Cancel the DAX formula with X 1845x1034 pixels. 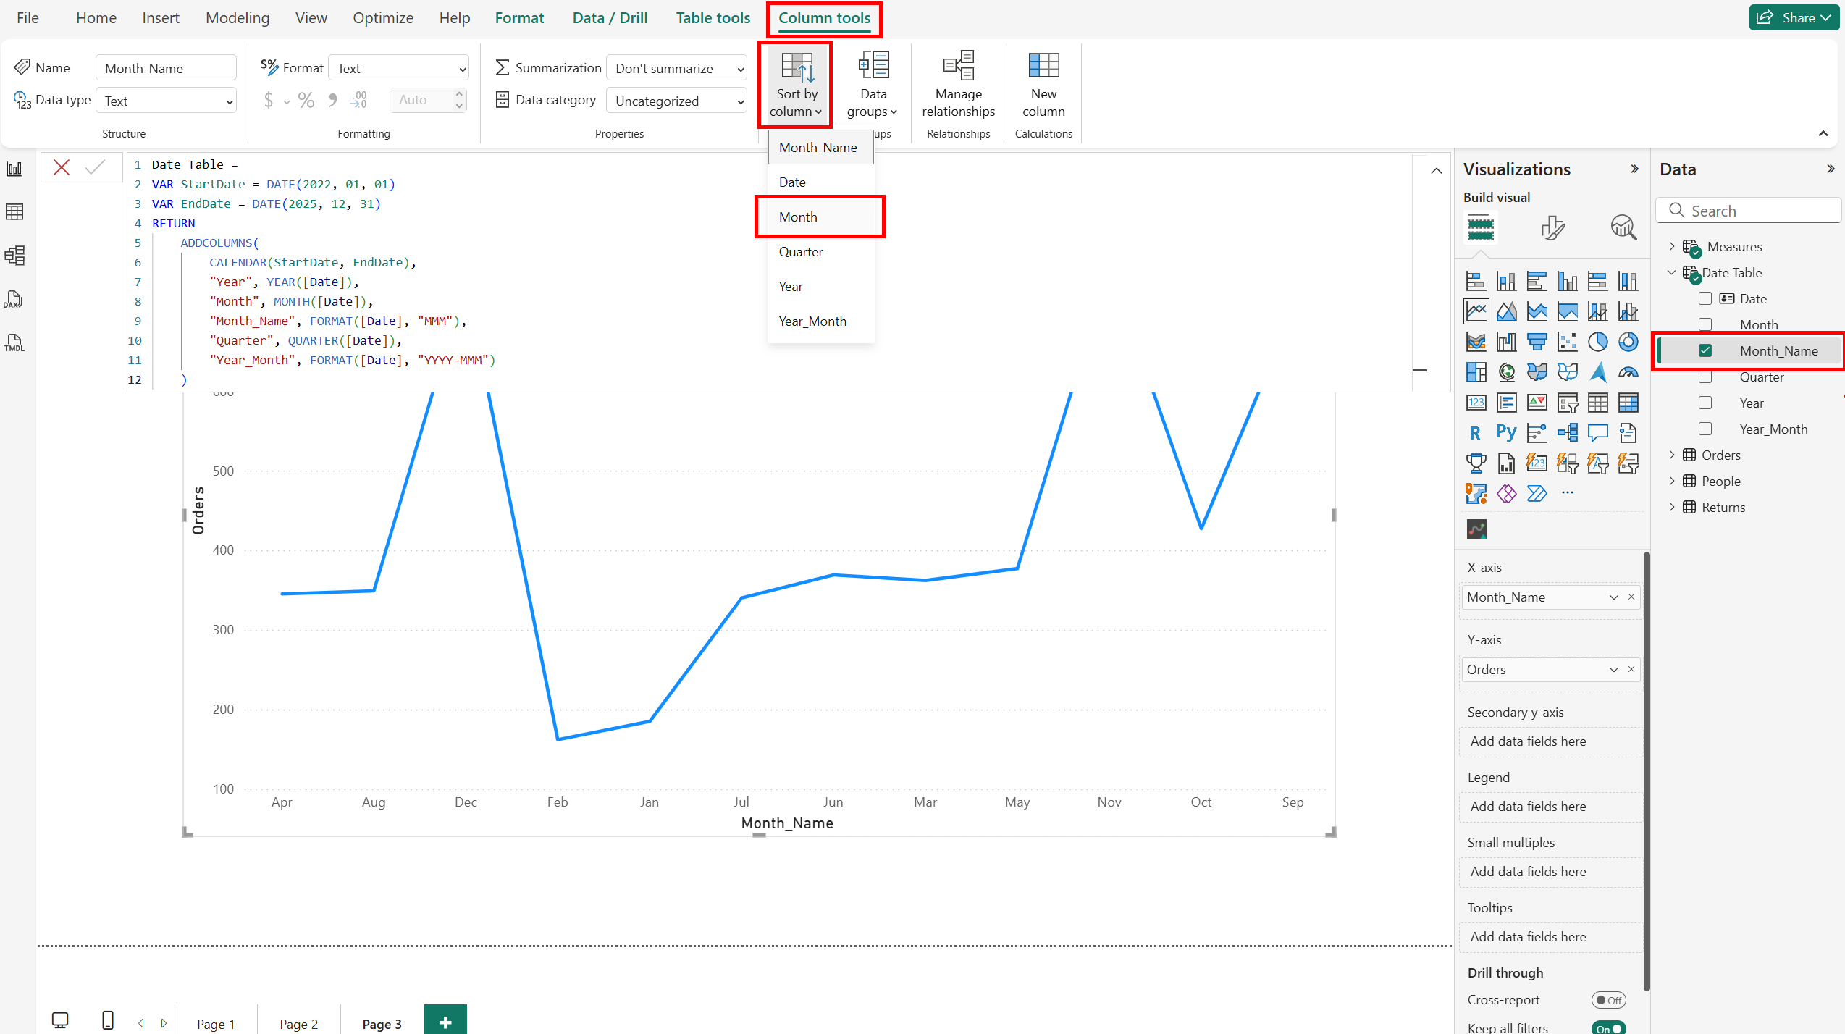point(62,168)
